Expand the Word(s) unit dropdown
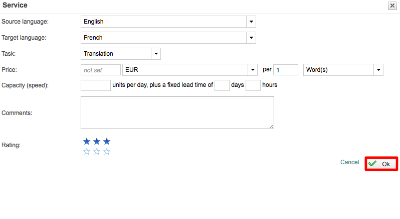The height and width of the screenshot is (219, 400). [x=378, y=70]
